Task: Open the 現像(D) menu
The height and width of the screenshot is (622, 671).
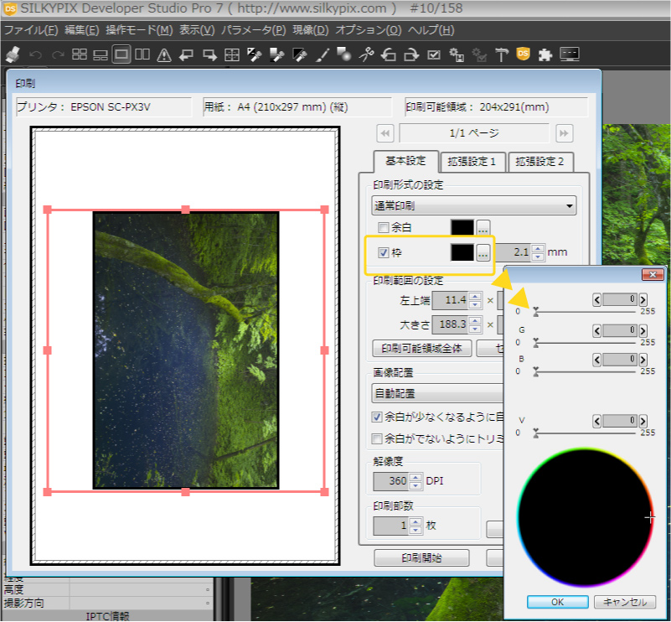Action: [x=311, y=30]
